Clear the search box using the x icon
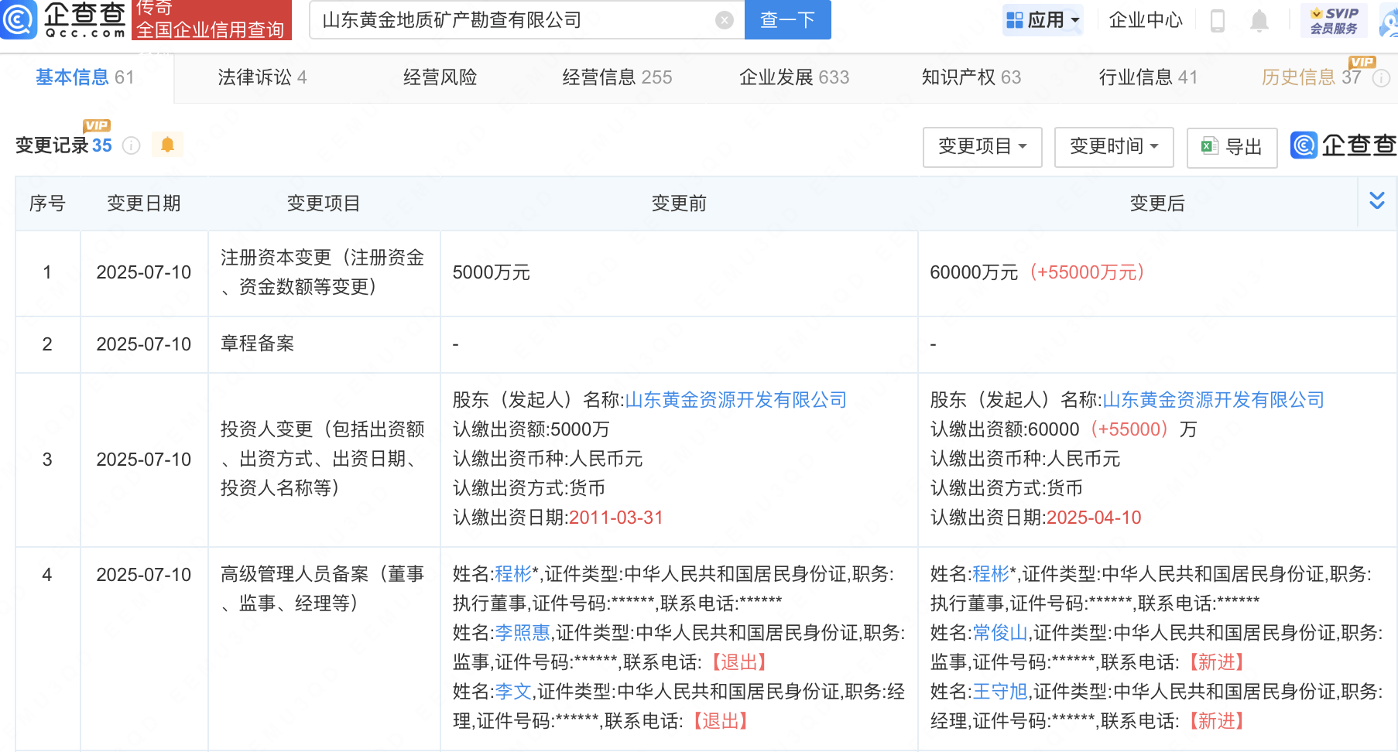Viewport: 1398px width, 752px height. [724, 20]
